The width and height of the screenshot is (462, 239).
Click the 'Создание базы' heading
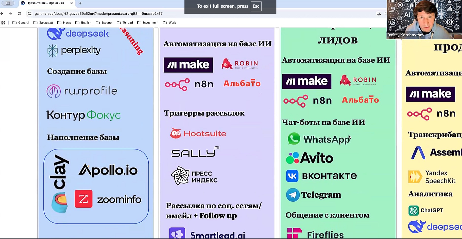click(77, 71)
